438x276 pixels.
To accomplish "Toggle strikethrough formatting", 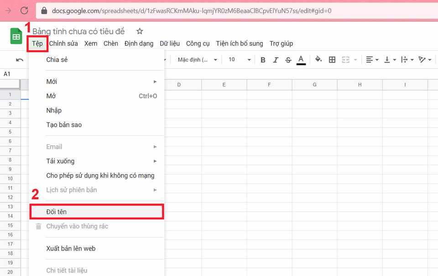I will (x=288, y=60).
